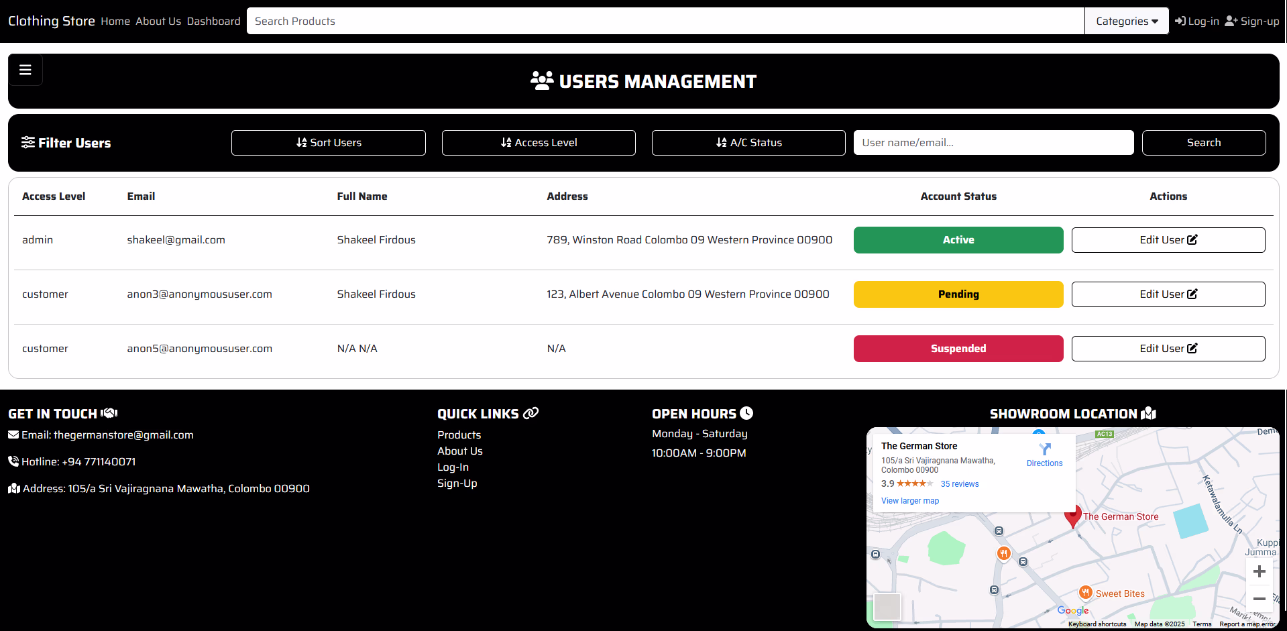Viewport: 1287px width, 631px height.
Task: Open the About Us nav item
Action: [x=158, y=21]
